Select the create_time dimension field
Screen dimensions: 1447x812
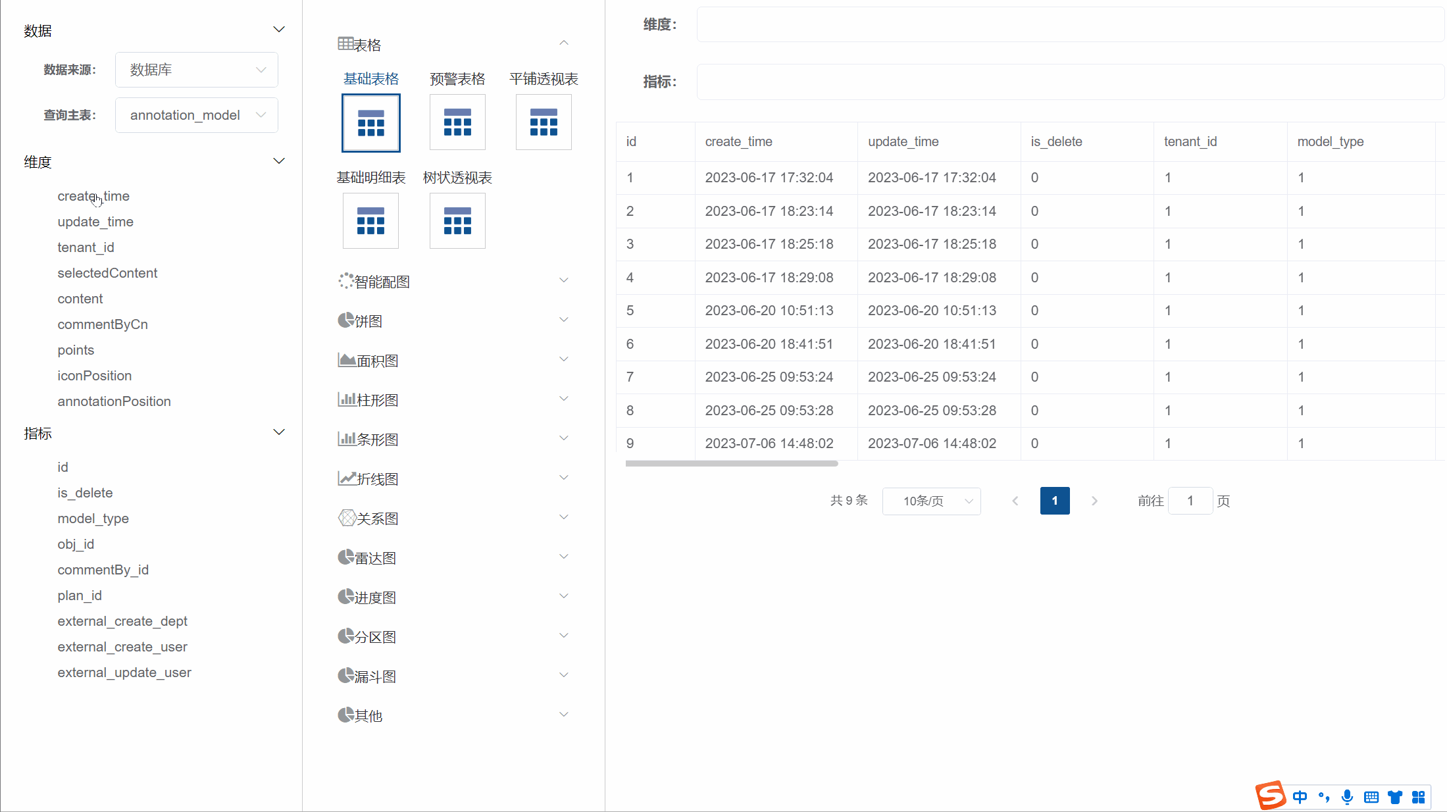tap(93, 195)
